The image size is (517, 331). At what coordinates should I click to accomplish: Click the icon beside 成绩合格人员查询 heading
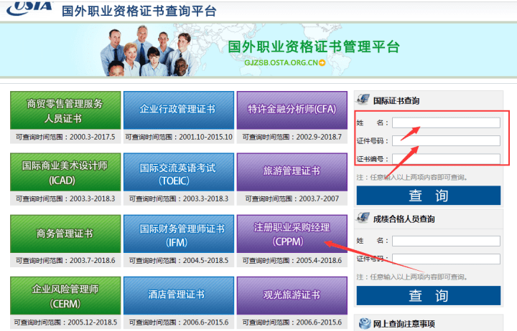(x=363, y=219)
